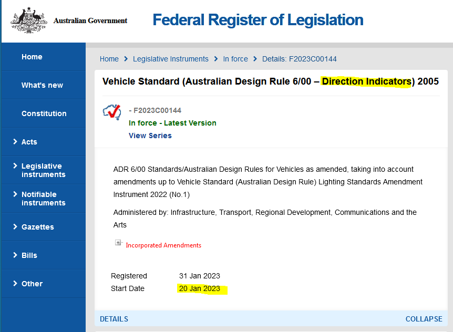Click the DETAILS section header
The width and height of the screenshot is (453, 332).
[114, 319]
